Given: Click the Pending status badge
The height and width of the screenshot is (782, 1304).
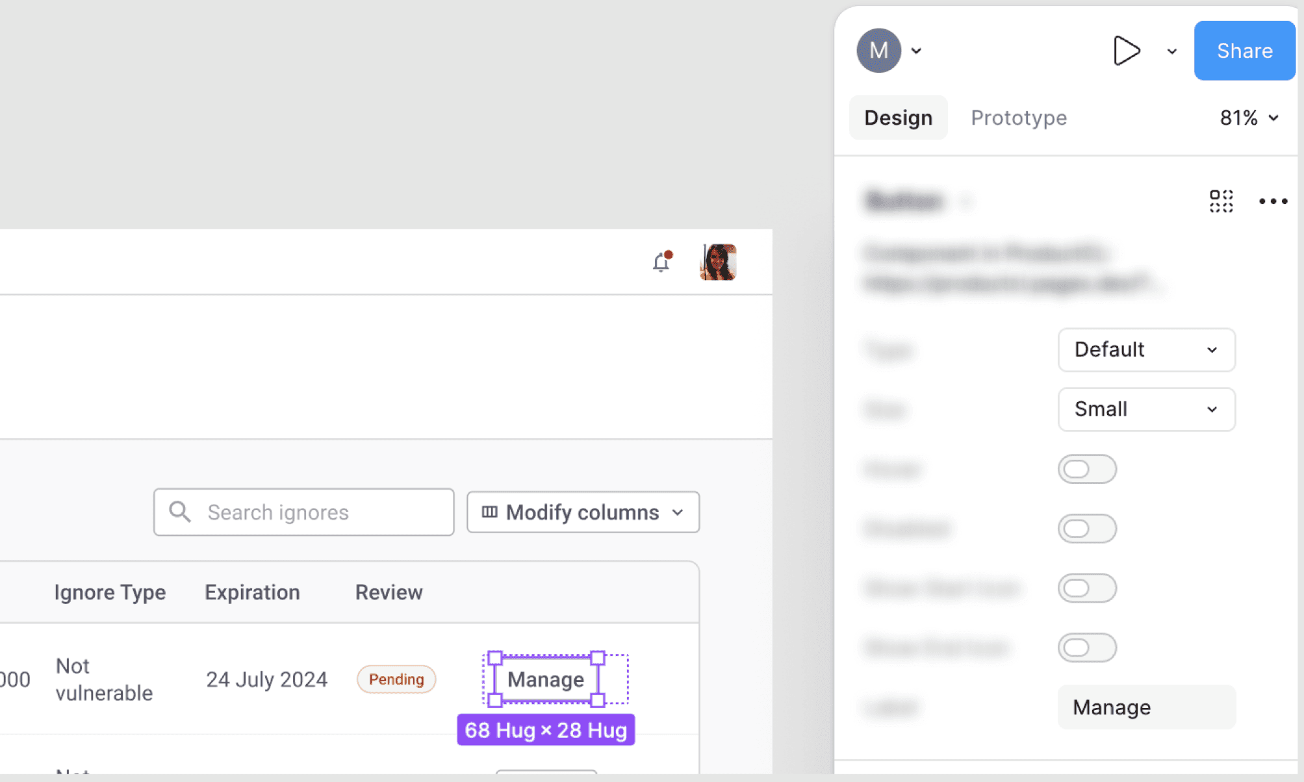Looking at the screenshot, I should pyautogui.click(x=396, y=679).
